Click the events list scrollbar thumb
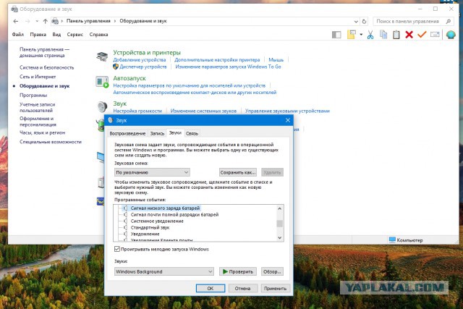The height and width of the screenshot is (309, 463). coord(280,224)
